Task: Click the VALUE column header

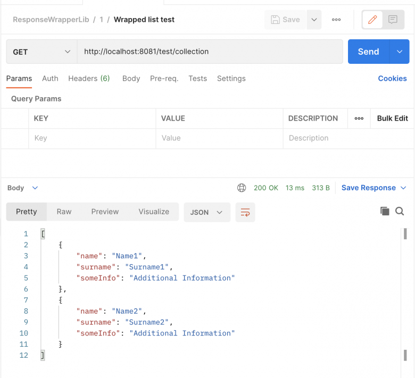Action: [x=173, y=118]
